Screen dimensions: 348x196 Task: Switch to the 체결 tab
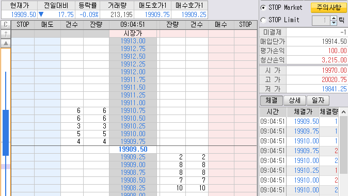[272, 101]
